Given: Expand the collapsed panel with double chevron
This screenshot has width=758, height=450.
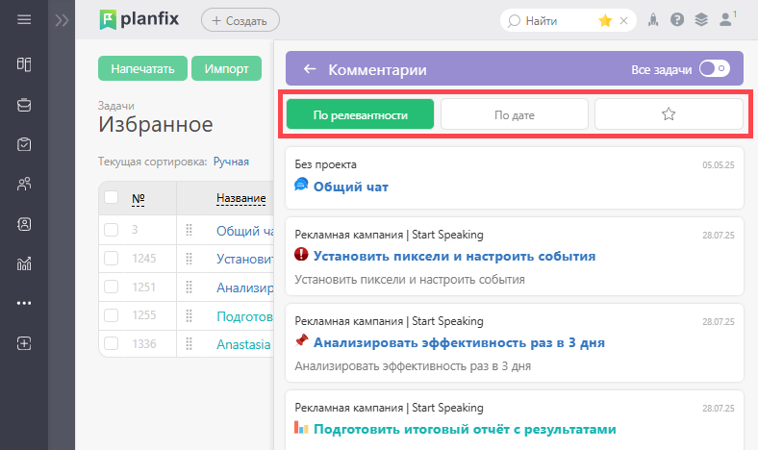Looking at the screenshot, I should (x=62, y=20).
